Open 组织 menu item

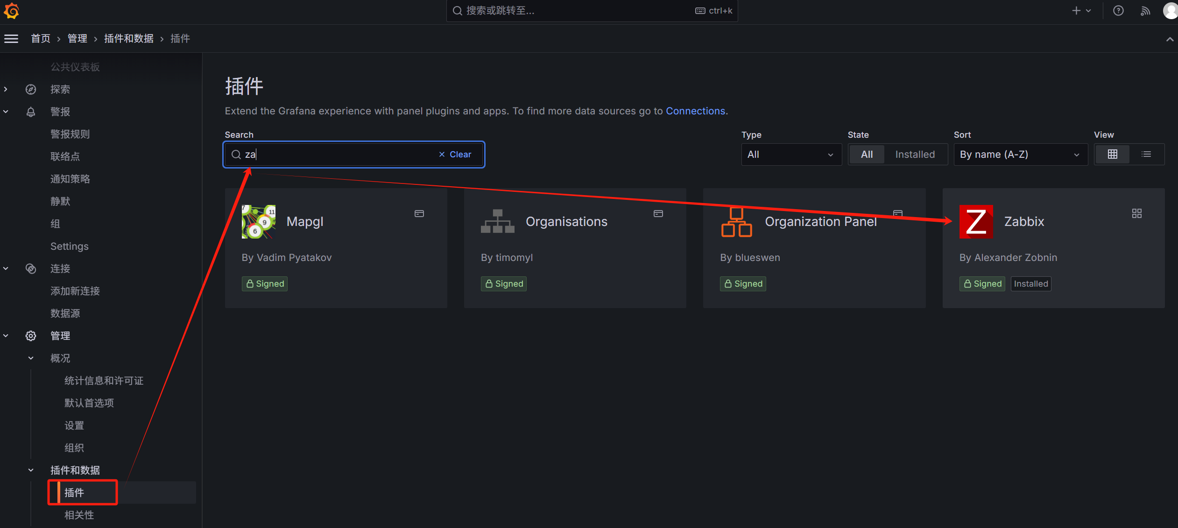click(74, 448)
